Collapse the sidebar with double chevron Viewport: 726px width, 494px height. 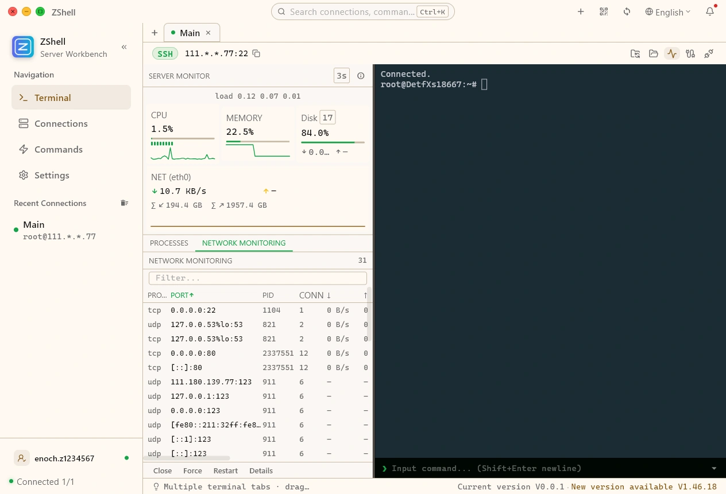pos(124,47)
